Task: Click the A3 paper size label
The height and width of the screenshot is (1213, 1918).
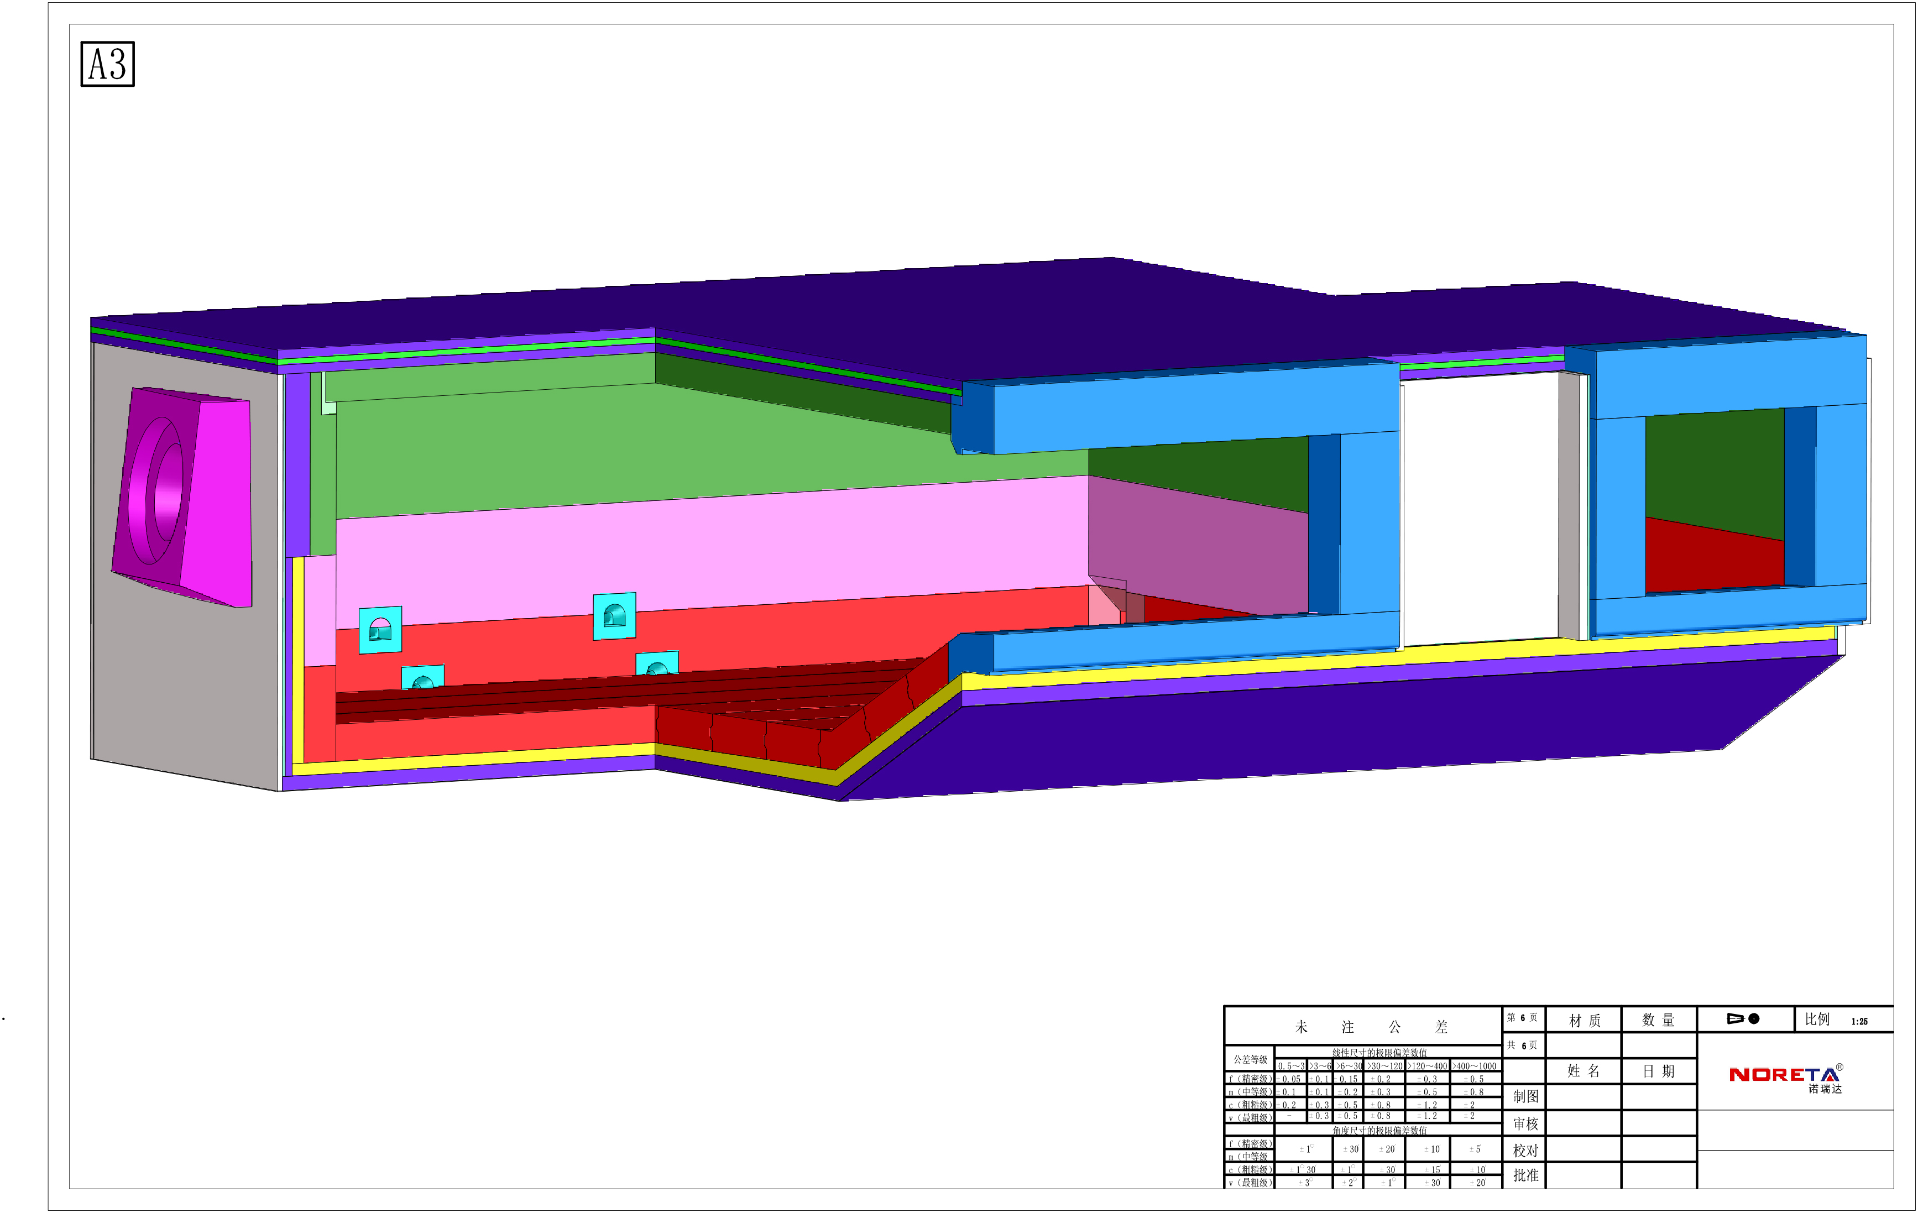Action: click(x=107, y=65)
